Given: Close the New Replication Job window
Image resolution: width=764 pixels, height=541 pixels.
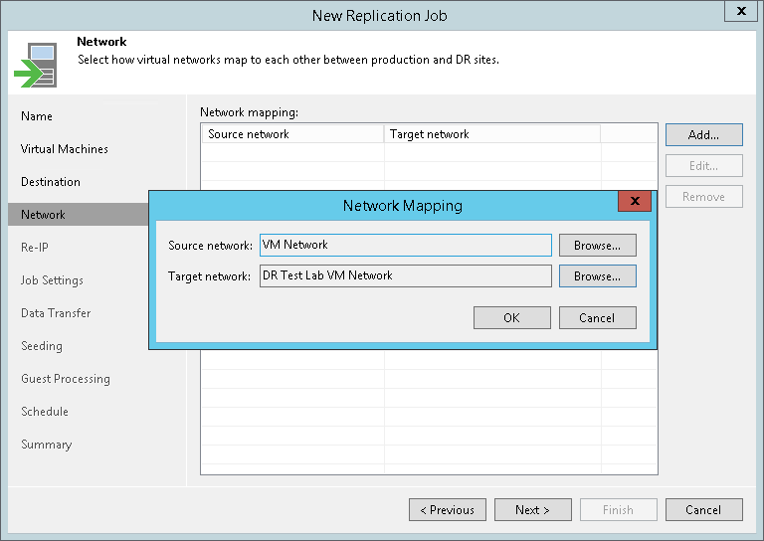Looking at the screenshot, I should [741, 11].
